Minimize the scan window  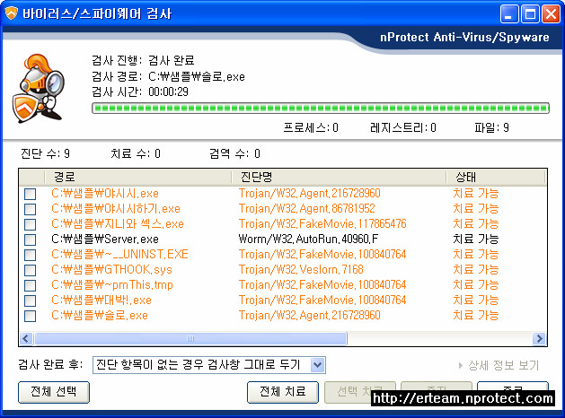pos(509,14)
